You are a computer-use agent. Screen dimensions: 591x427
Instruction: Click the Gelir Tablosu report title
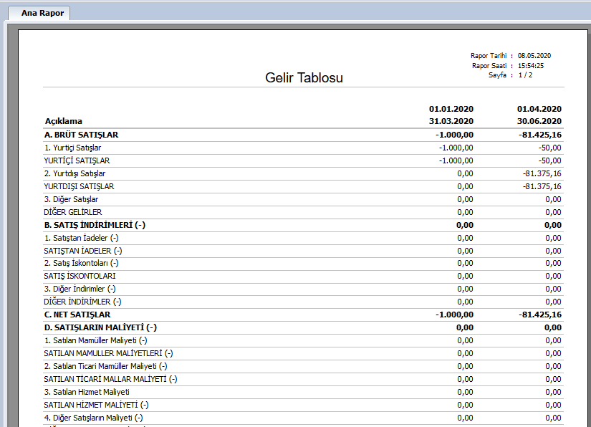[x=304, y=77]
